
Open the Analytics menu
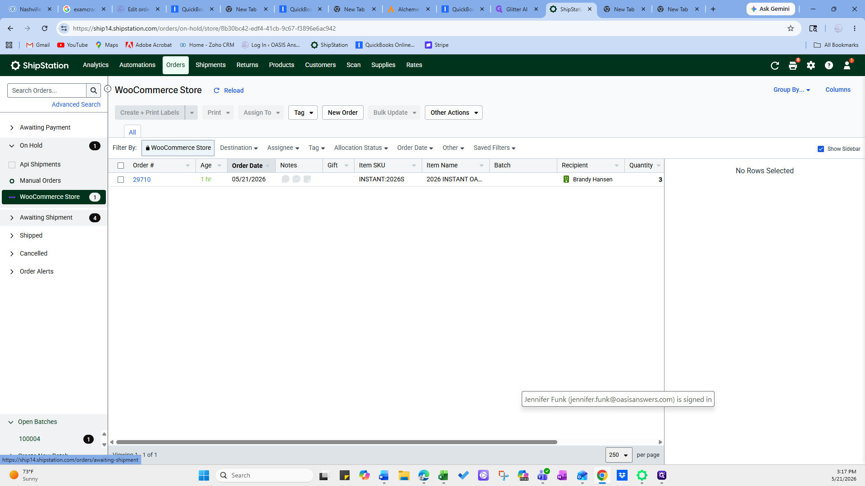coord(96,65)
